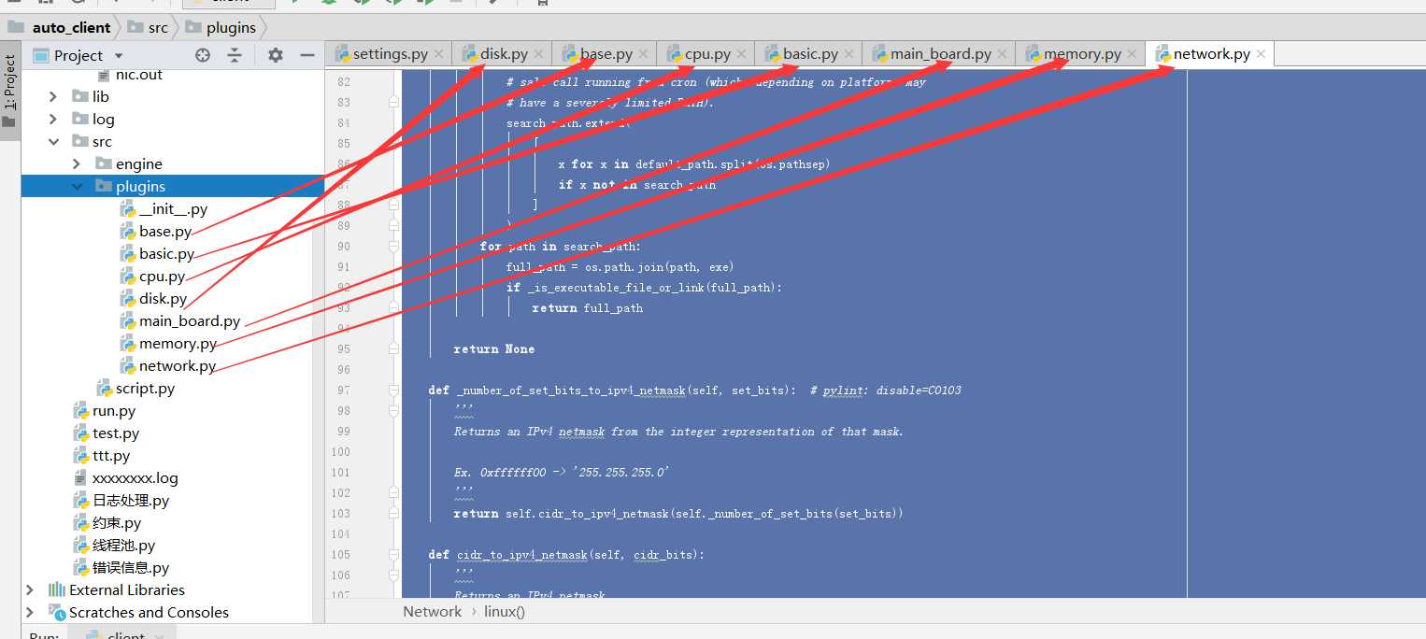1426x639 pixels.
Task: Select basic.py file in project tree
Action: [x=167, y=253]
